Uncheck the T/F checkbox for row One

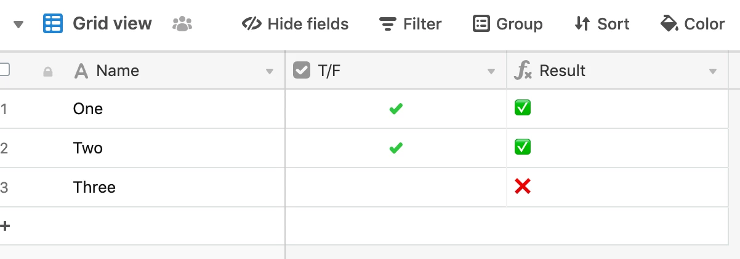(x=396, y=109)
